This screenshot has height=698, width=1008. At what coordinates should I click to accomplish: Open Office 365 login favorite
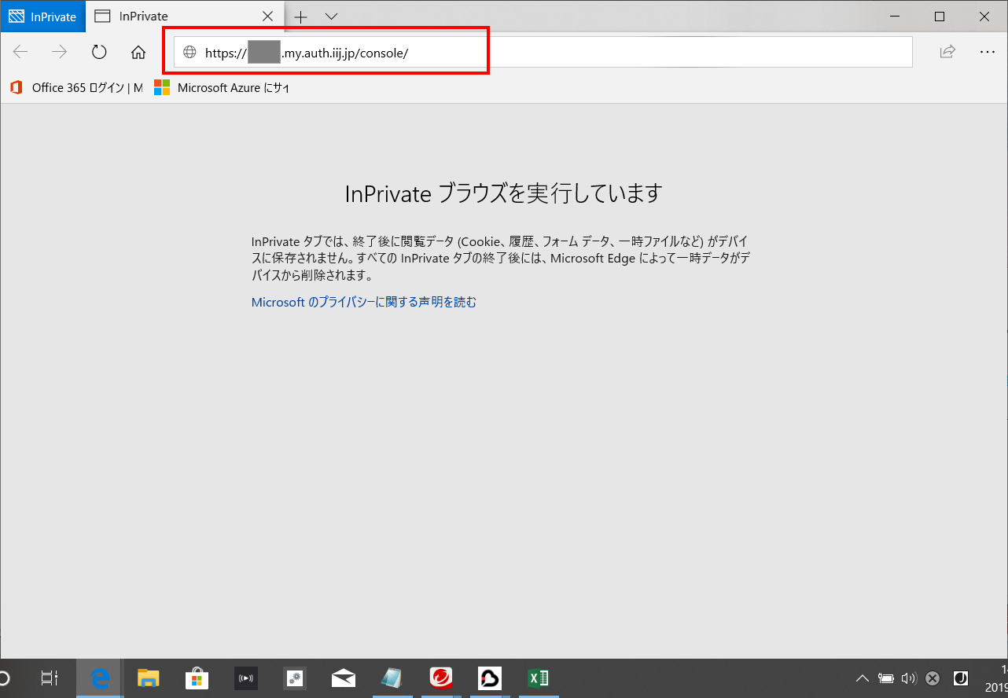77,88
